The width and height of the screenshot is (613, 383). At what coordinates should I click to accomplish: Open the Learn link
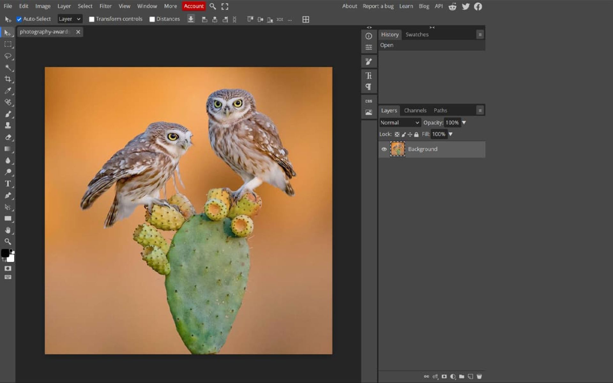point(406,6)
